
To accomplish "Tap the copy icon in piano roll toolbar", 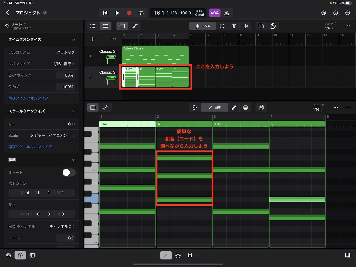I will click(x=261, y=107).
